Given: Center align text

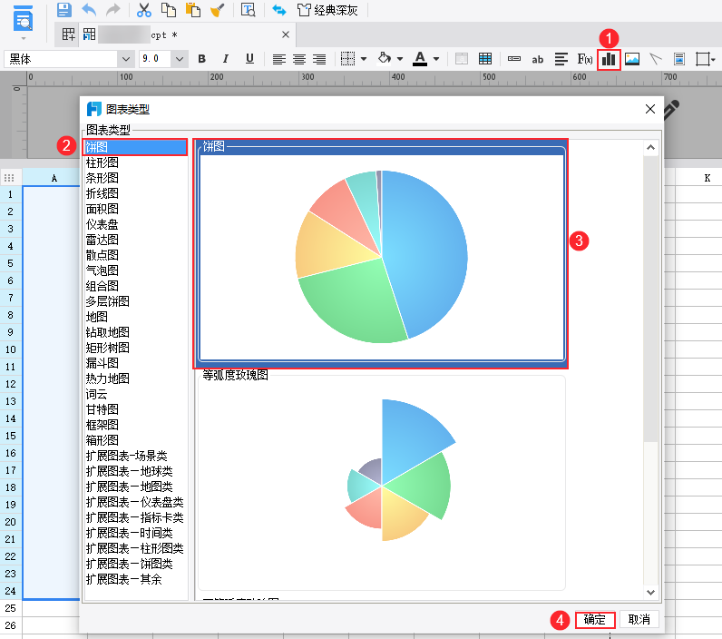Looking at the screenshot, I should [x=299, y=59].
